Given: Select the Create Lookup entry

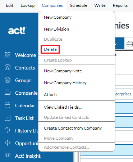Looking at the screenshot, I should pyautogui.click(x=58, y=60).
